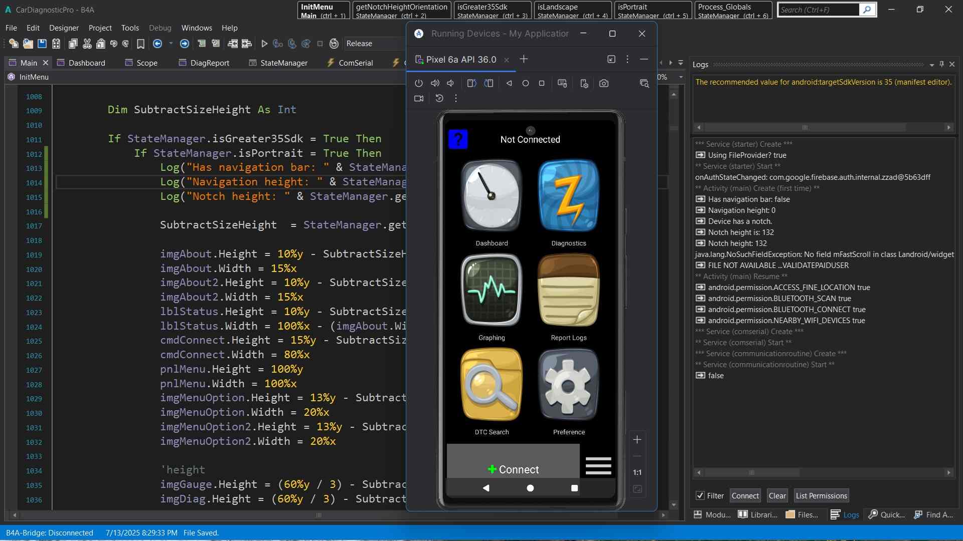Open the Project menu

coord(100,28)
